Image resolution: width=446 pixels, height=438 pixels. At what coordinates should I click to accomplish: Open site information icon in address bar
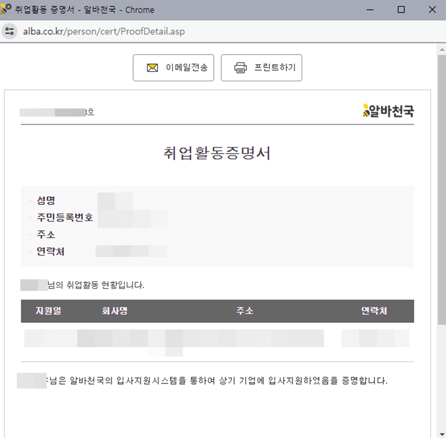(x=9, y=31)
